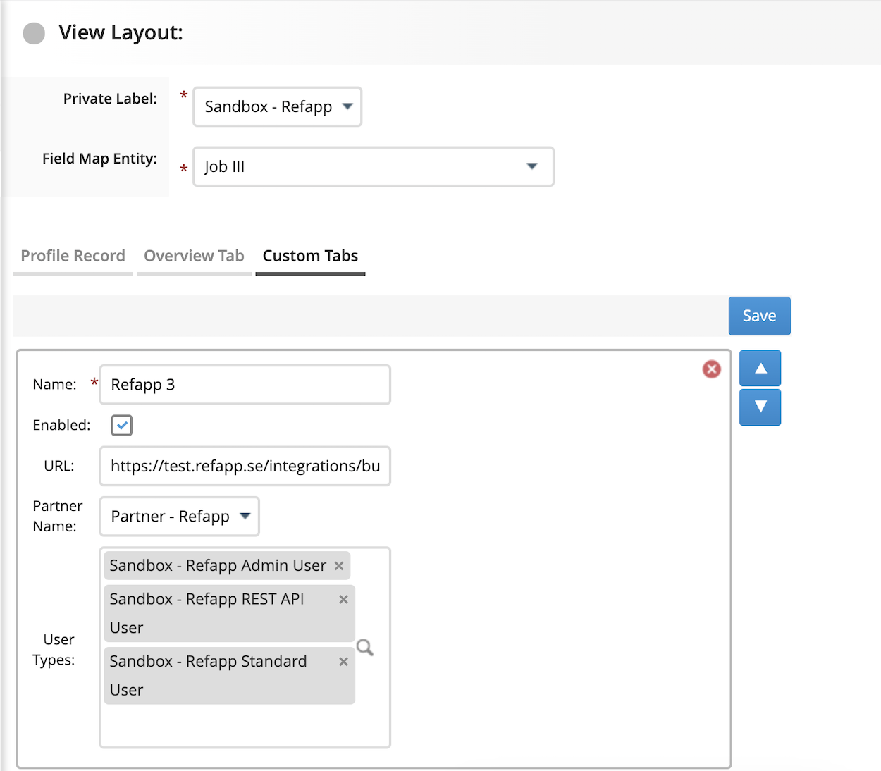Remove the Sandbox - Refapp Standard User tag
Screen dimensions: 881x771
coord(343,661)
